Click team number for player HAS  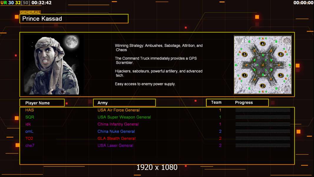pos(220,110)
